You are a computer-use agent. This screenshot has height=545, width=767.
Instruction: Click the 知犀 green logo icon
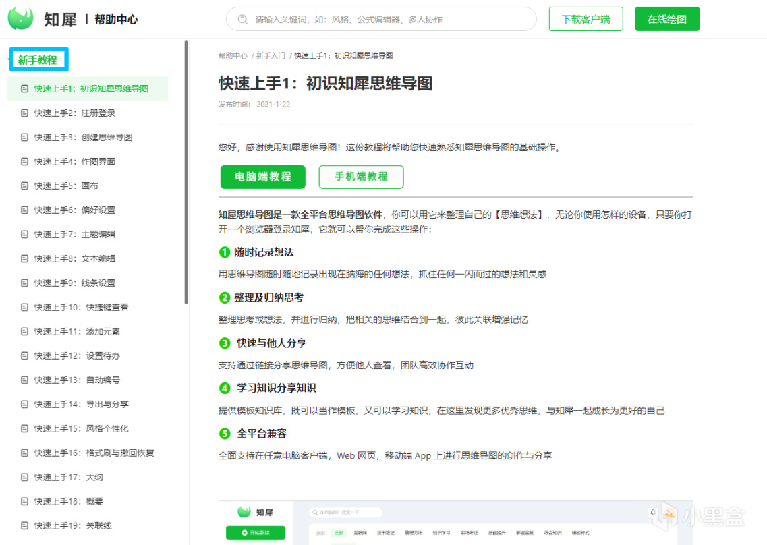20,19
